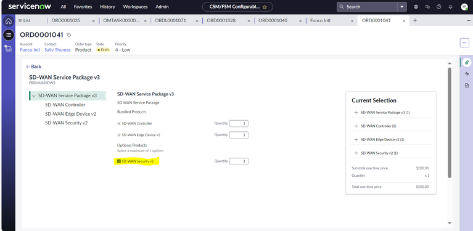Switch to the List tab
The image size is (473, 231).
25,20
